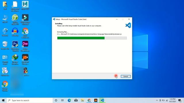Switch to Chrome in the taskbar
The height and width of the screenshot is (103, 184).
click(x=89, y=100)
